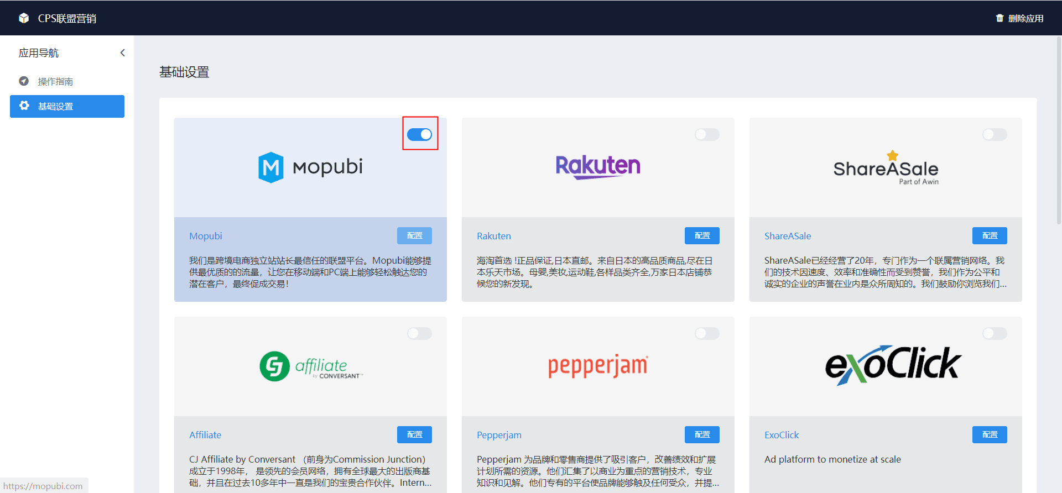Enable the ExoClick toggle switch
The image size is (1062, 493).
tap(995, 333)
